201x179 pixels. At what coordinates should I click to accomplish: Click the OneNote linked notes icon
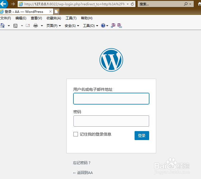point(119,25)
